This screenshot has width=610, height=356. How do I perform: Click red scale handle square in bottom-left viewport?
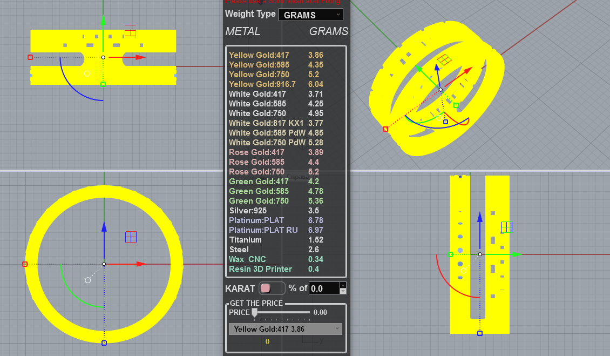point(25,264)
